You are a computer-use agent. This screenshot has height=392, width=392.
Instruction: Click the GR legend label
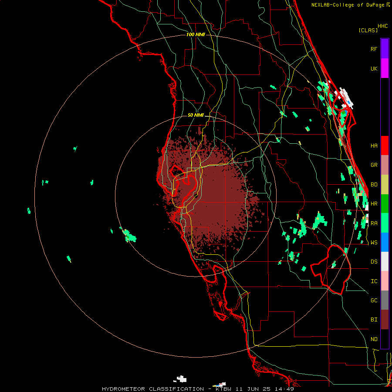pos(374,165)
